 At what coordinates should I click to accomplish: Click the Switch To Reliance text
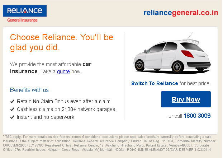tap(155, 83)
